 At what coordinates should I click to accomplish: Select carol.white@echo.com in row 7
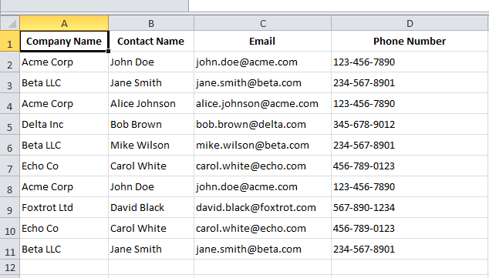click(x=262, y=166)
